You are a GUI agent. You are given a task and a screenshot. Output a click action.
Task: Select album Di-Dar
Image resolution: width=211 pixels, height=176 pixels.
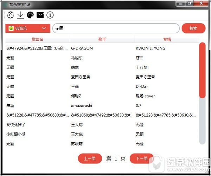coord(142,86)
